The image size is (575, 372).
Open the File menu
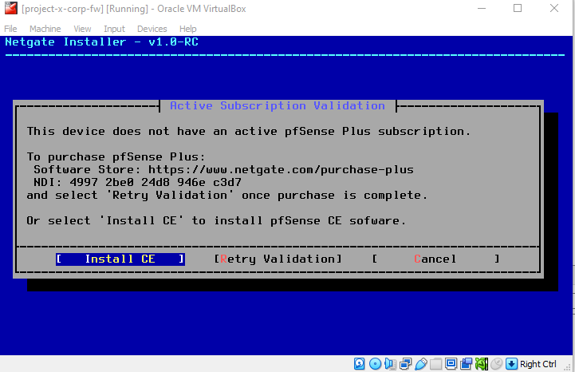click(10, 29)
